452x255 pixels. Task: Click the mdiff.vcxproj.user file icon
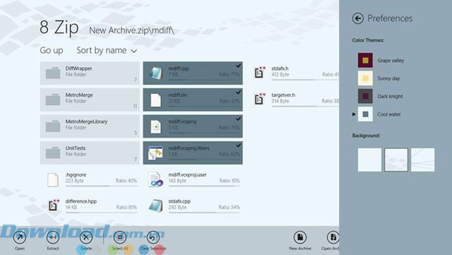156,179
